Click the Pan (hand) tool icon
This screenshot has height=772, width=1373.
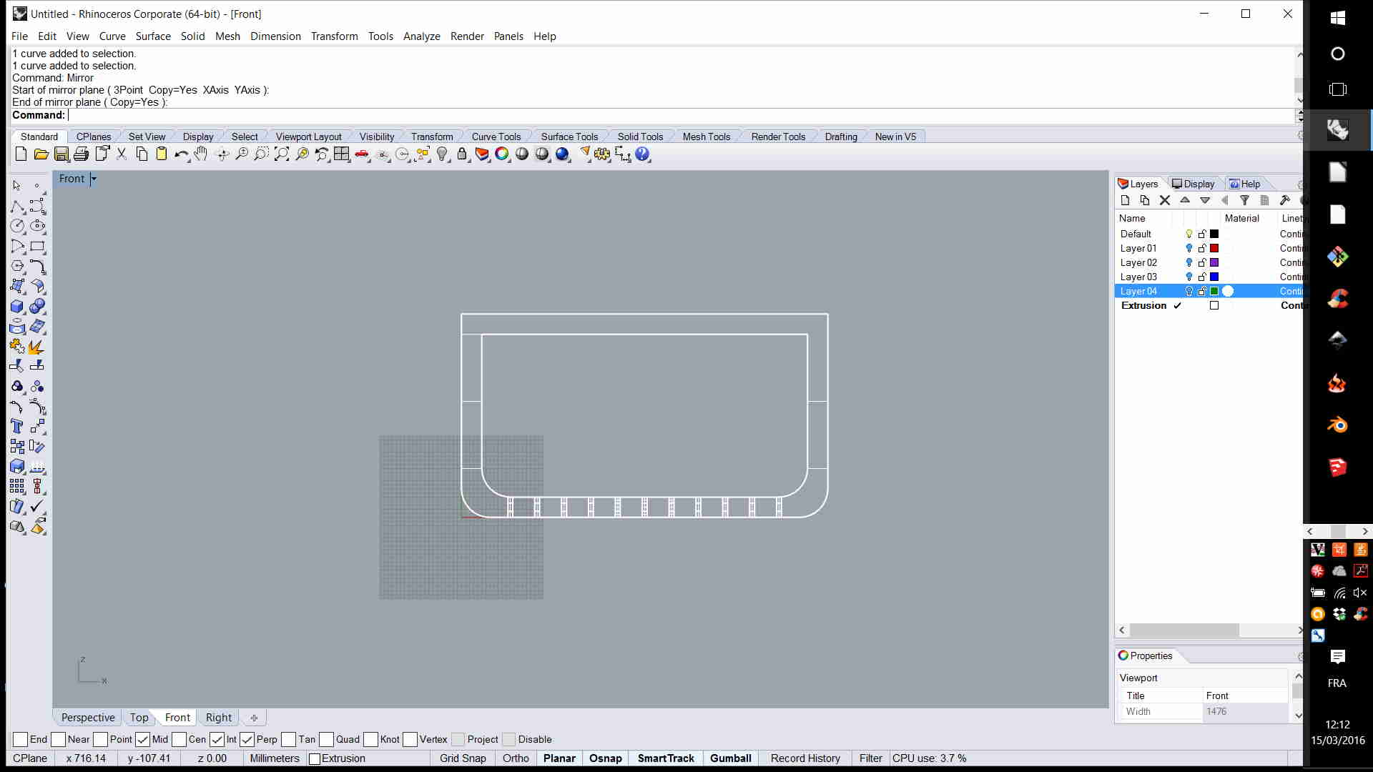[201, 154]
